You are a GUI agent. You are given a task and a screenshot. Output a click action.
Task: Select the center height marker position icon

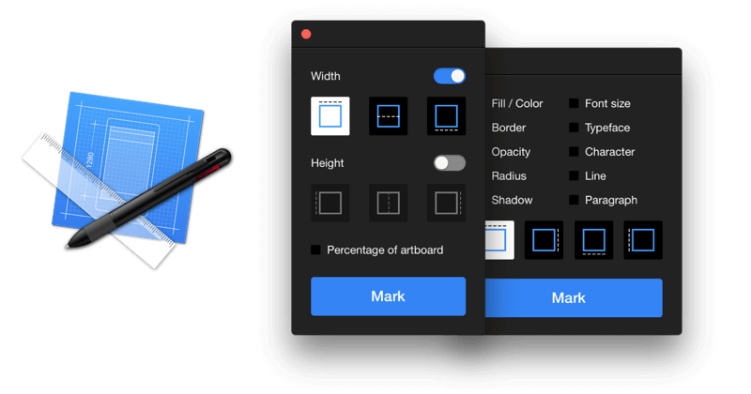click(x=388, y=203)
